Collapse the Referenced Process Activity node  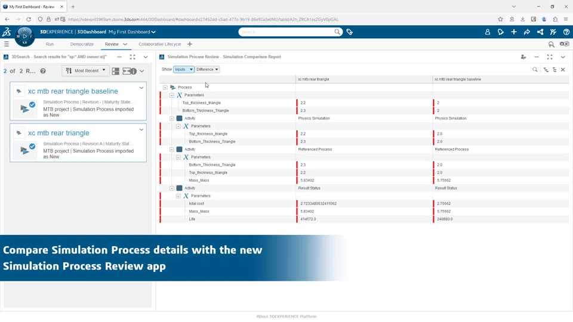172,149
